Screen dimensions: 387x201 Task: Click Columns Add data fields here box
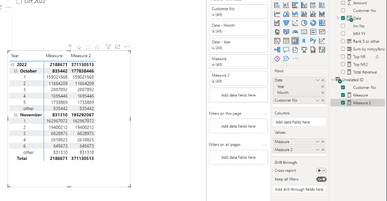(299, 122)
